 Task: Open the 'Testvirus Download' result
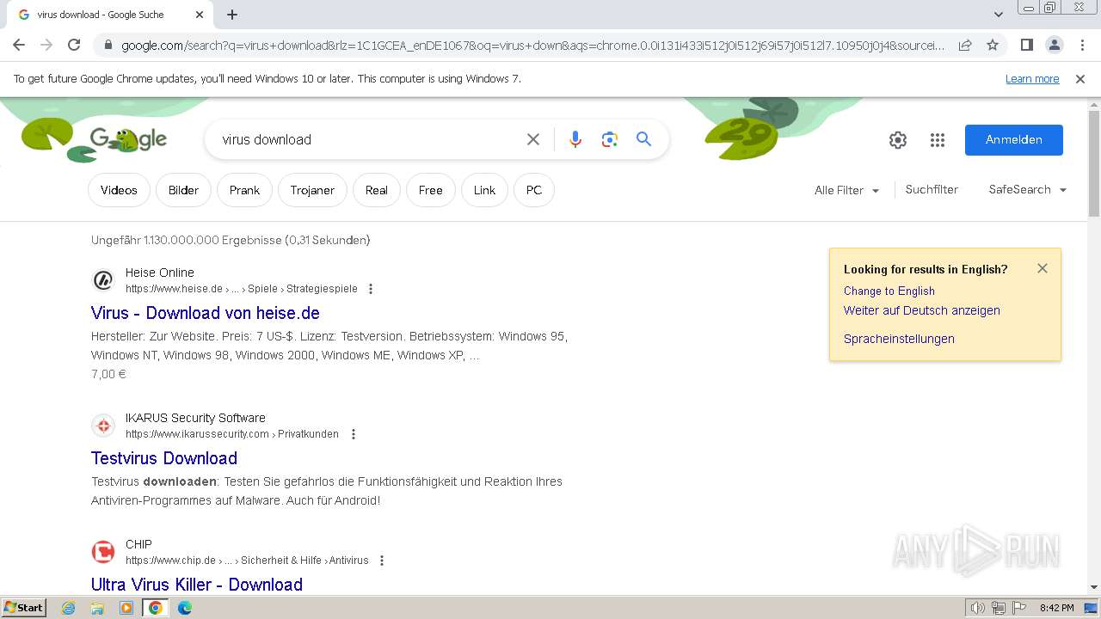[x=164, y=458]
